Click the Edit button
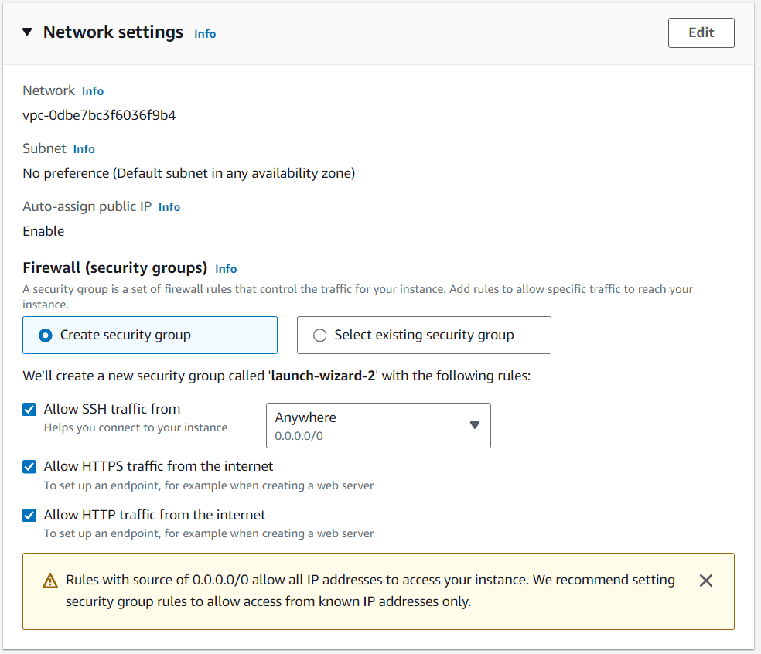 pos(701,32)
